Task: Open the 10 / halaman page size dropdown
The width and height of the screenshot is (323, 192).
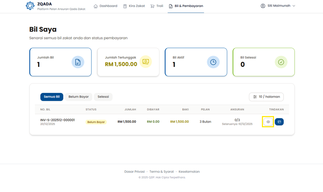Action: (266, 97)
